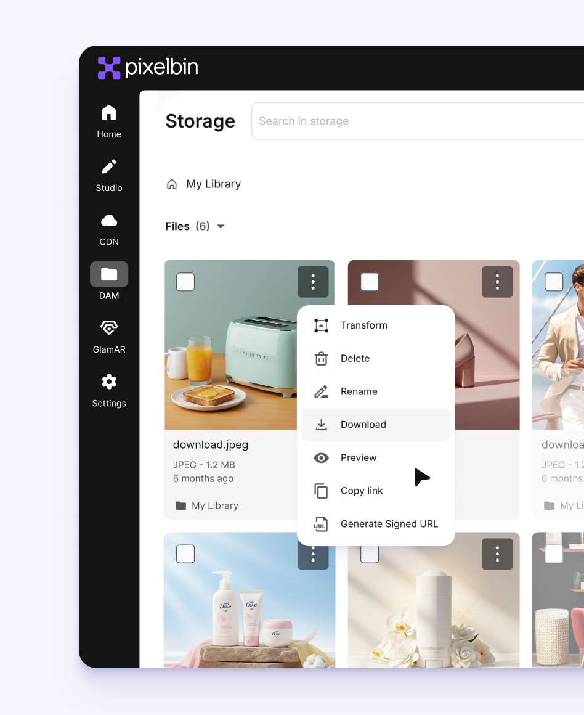Click the Files (6) label
Image resolution: width=584 pixels, height=715 pixels.
click(x=187, y=226)
